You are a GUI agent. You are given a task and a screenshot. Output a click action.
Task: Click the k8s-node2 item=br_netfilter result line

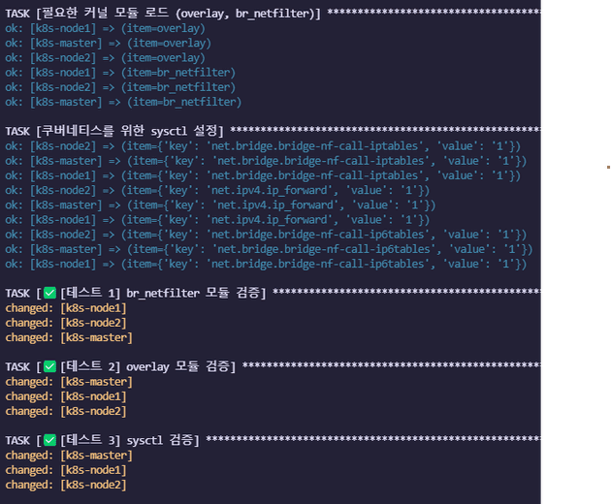tap(120, 87)
